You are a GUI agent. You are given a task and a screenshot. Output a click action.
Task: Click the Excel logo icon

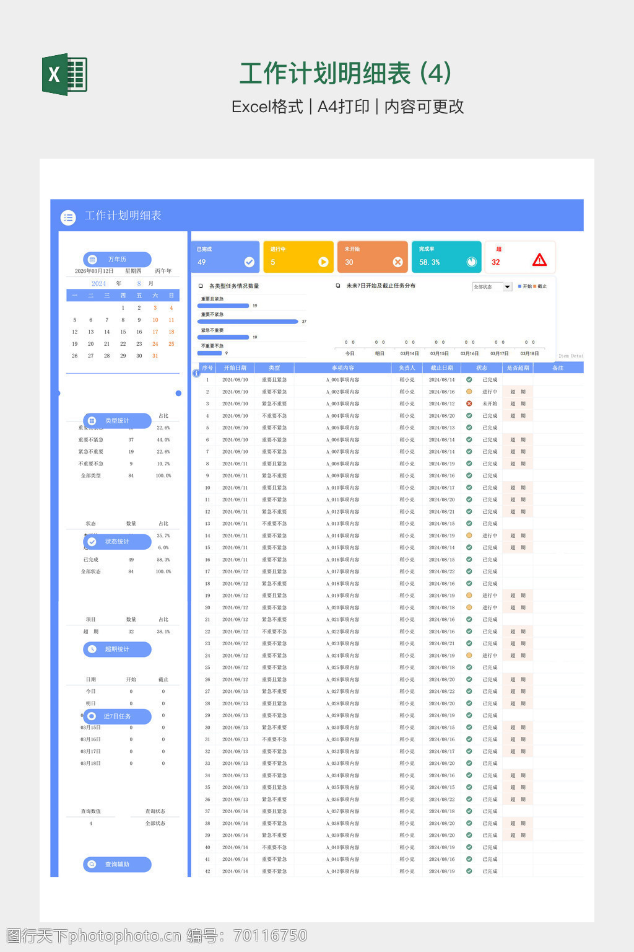tap(64, 74)
